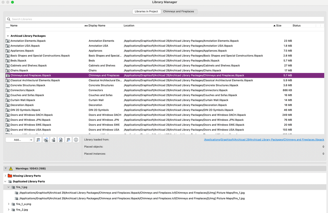
Task: Select the first fire_1.jpg duplicate path row
Action: tap(165, 193)
